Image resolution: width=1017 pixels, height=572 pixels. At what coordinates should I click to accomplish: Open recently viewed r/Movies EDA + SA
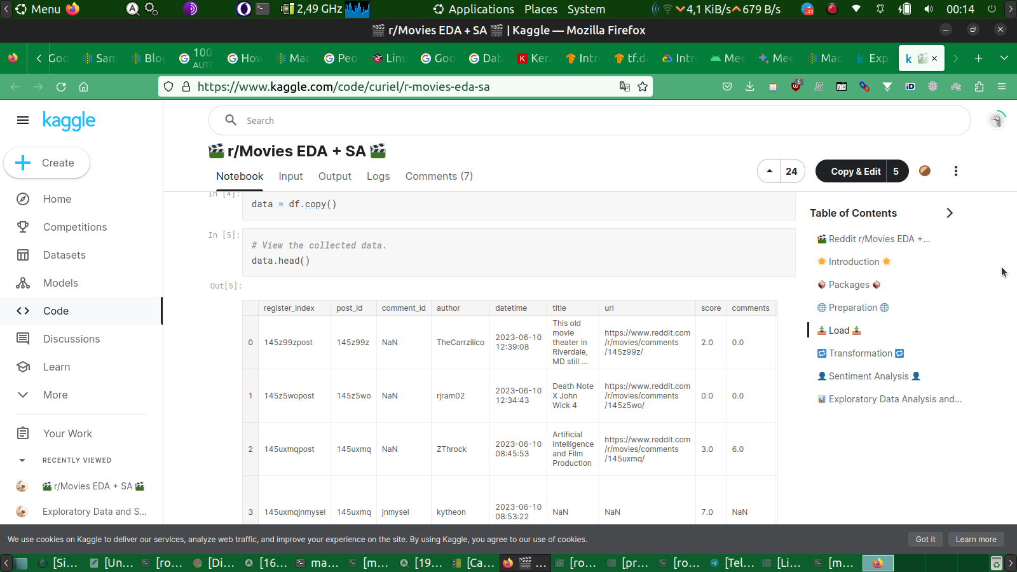93,486
